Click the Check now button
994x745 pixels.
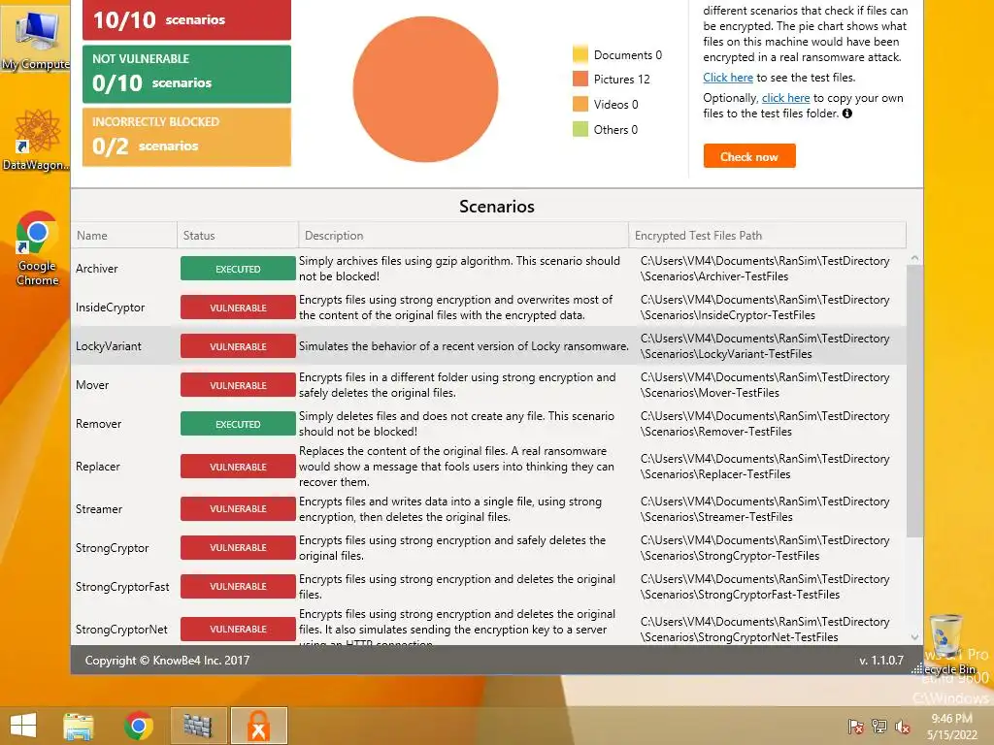point(749,156)
